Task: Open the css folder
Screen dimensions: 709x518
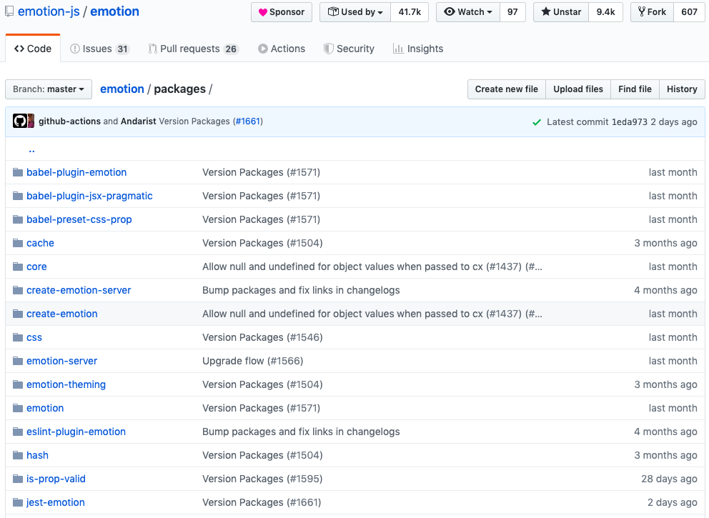Action: pyautogui.click(x=34, y=337)
